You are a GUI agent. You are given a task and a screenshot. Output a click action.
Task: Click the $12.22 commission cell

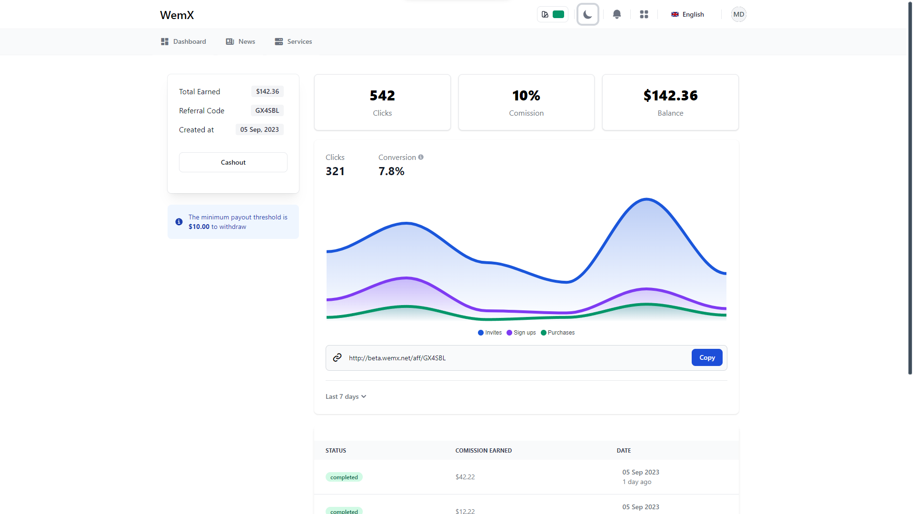(x=465, y=511)
